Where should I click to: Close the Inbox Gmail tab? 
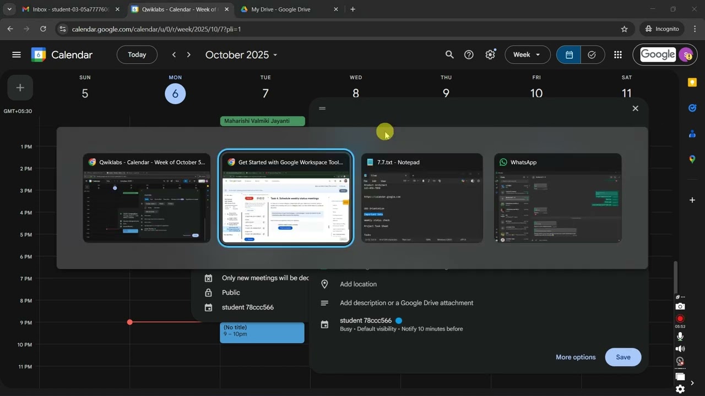click(117, 9)
